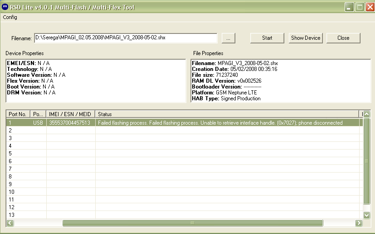Viewport: 375px width, 234px height.
Task: Click the Creation Date 05/02/2008 line
Action: tap(234, 69)
